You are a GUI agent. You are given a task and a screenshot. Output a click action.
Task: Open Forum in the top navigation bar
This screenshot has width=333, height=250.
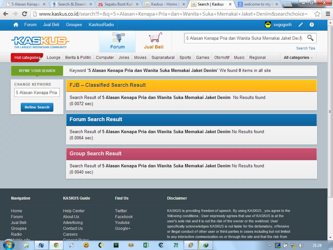point(30,25)
